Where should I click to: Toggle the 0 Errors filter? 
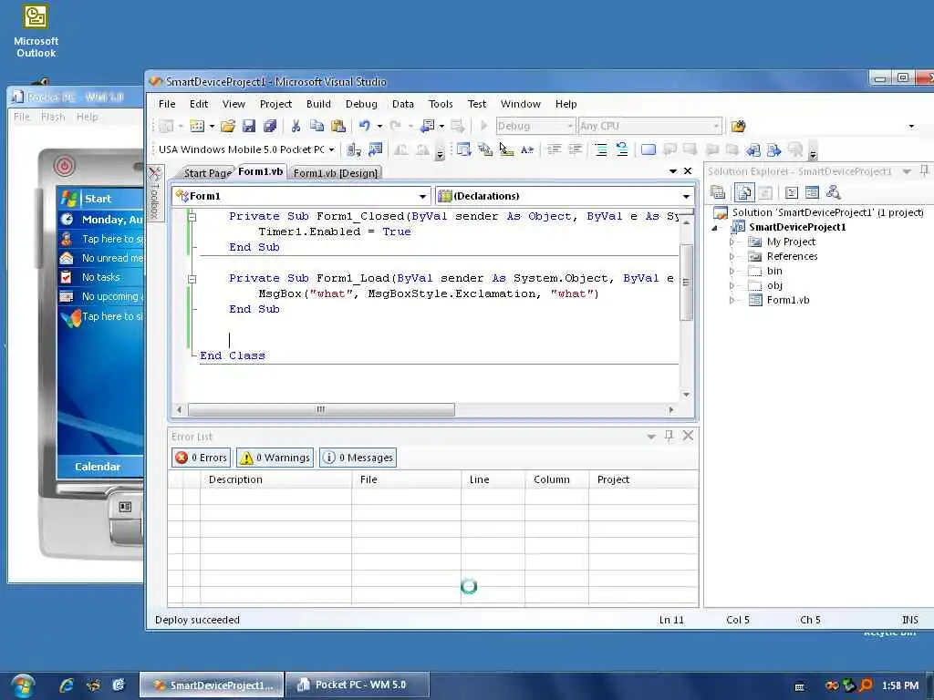tap(201, 458)
